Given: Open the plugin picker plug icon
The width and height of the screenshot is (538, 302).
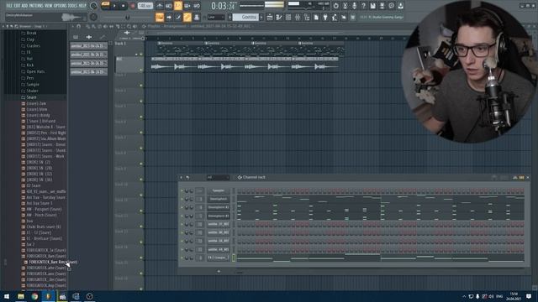Looking at the screenshot, I should click(x=325, y=17).
